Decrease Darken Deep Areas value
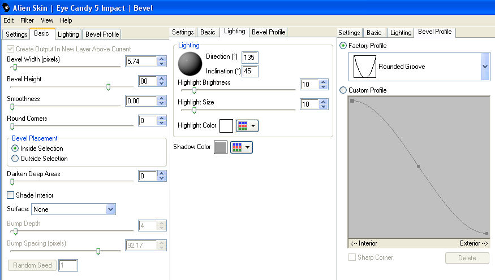 (x=162, y=178)
